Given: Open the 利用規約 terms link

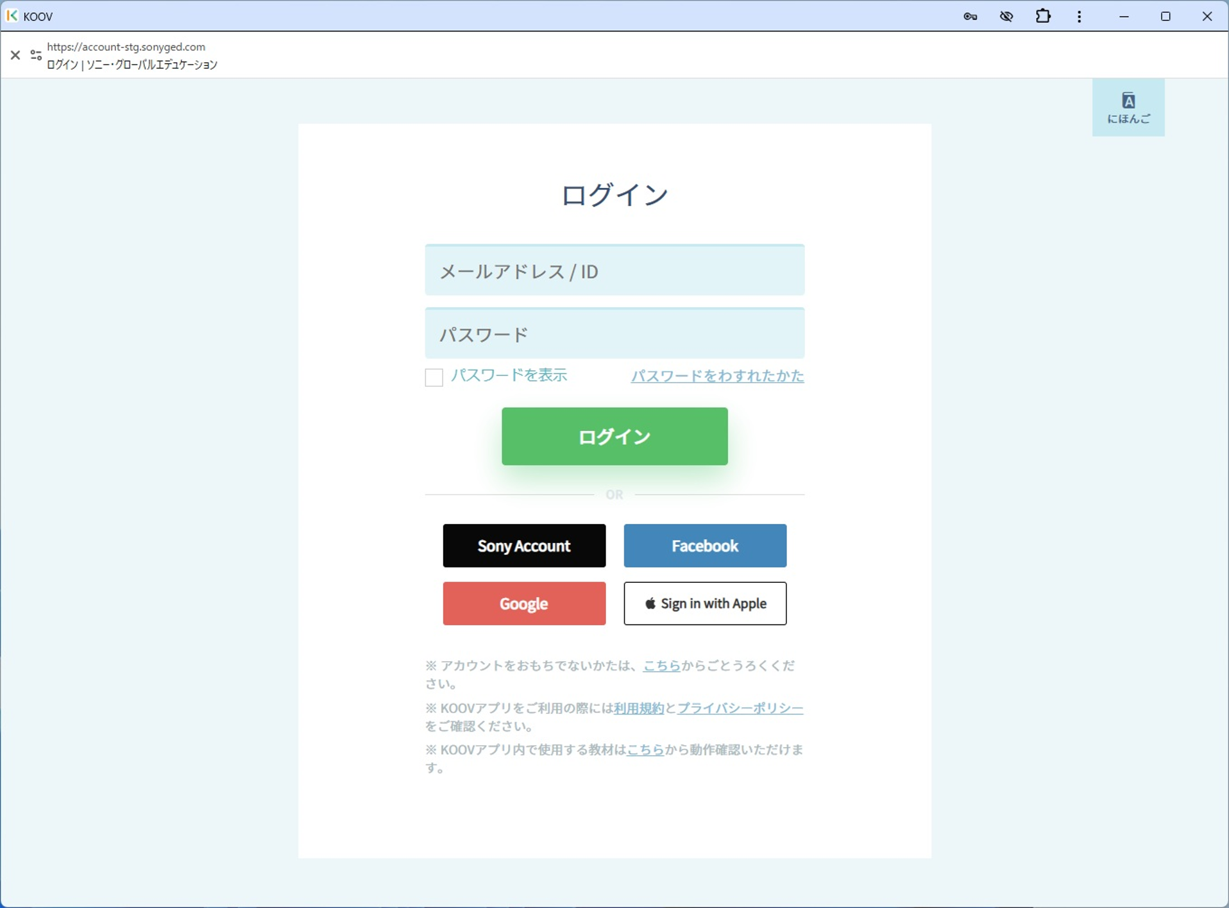Looking at the screenshot, I should 638,708.
